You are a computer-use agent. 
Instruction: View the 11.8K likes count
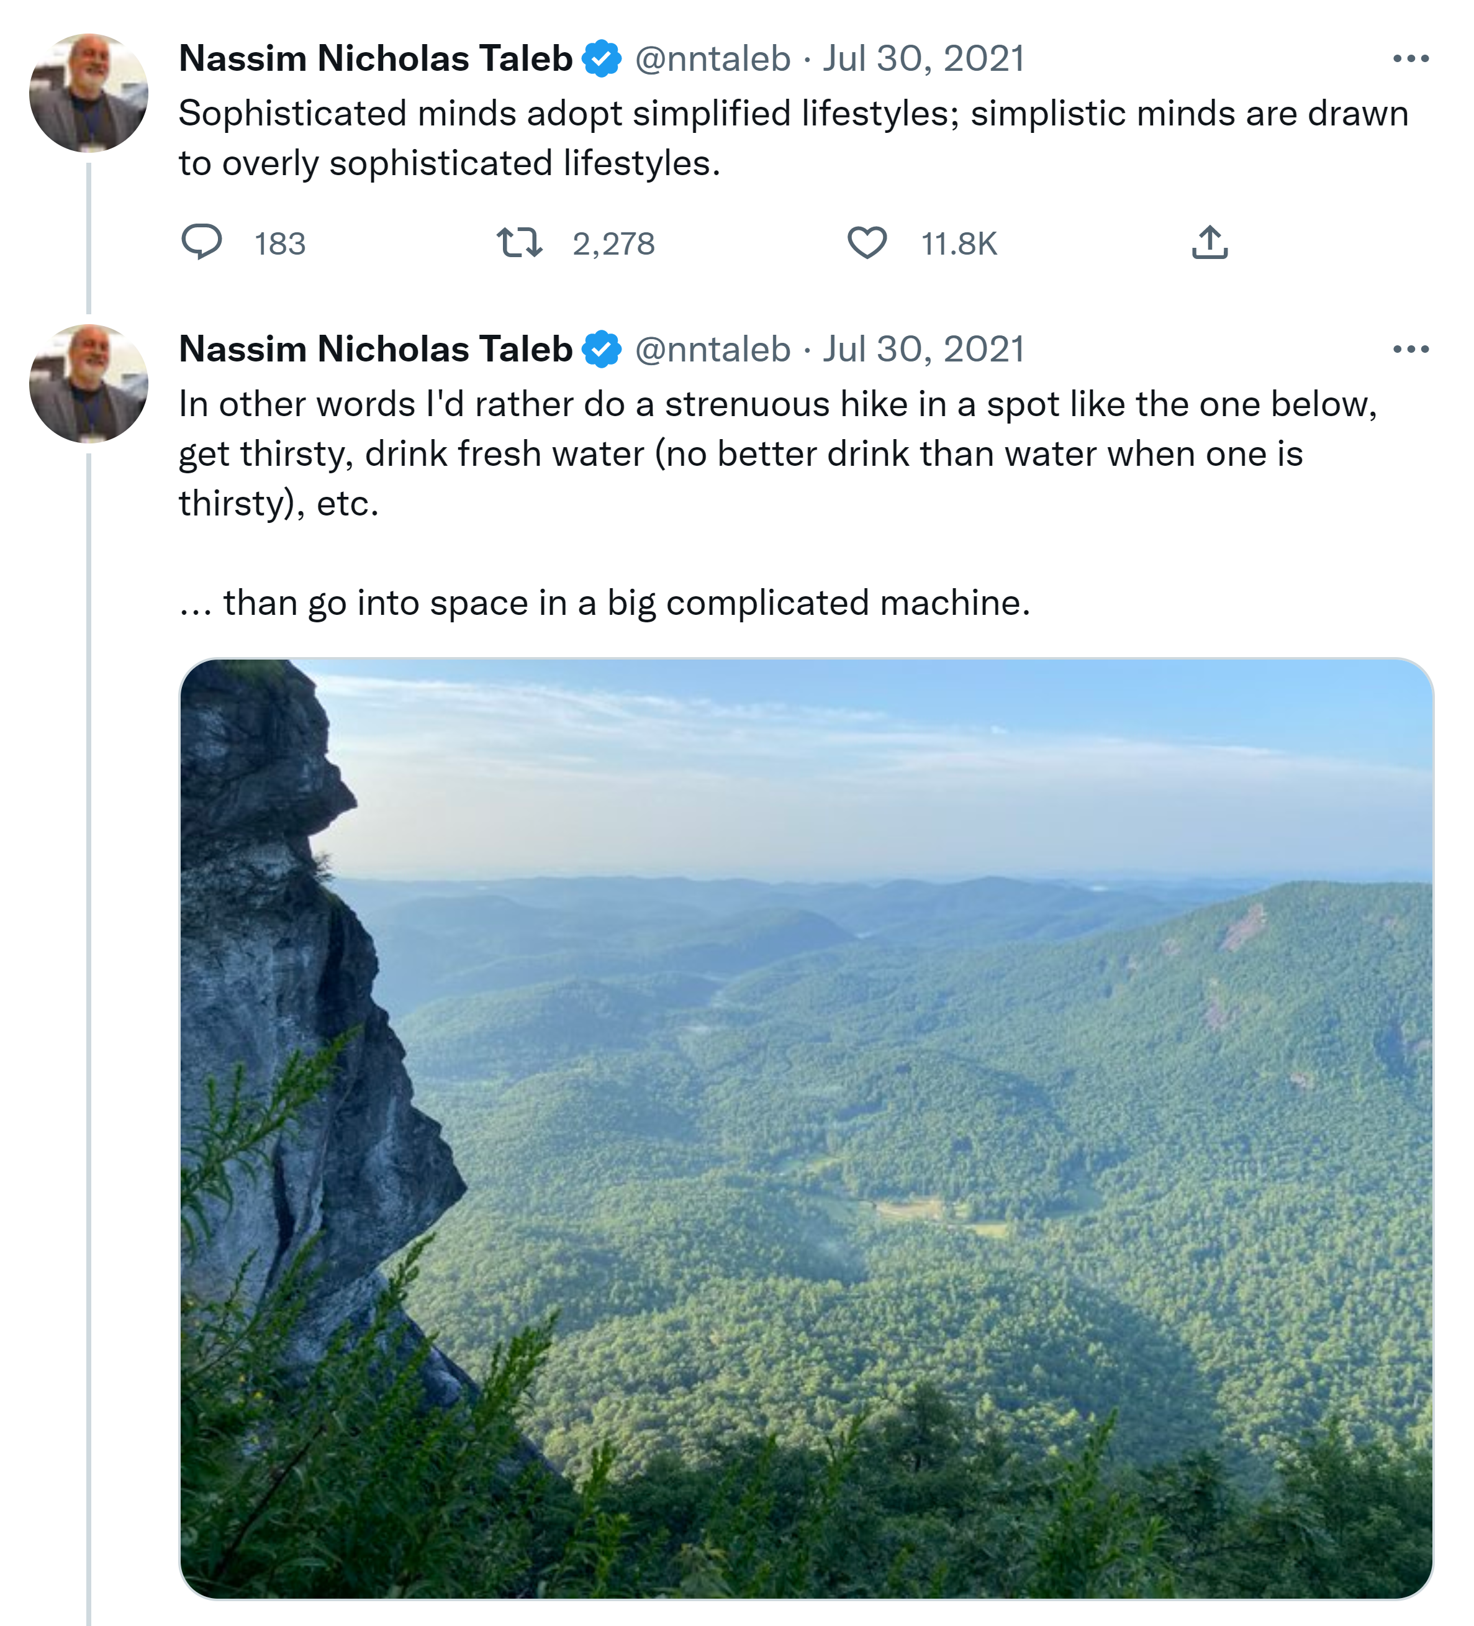pos(959,243)
